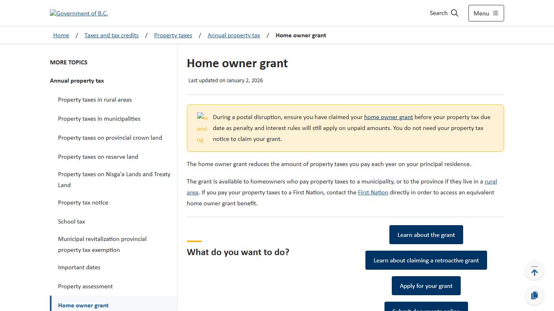Select Property tax notice in sidebar
554x311 pixels.
click(83, 202)
